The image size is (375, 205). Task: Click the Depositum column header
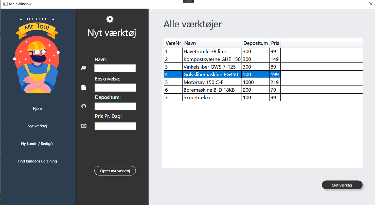[255, 43]
